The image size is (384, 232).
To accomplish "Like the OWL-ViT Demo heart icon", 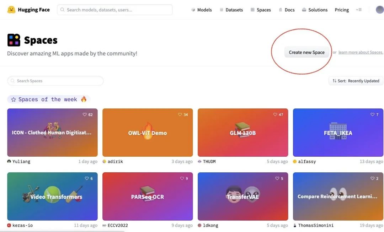I will click(x=180, y=114).
